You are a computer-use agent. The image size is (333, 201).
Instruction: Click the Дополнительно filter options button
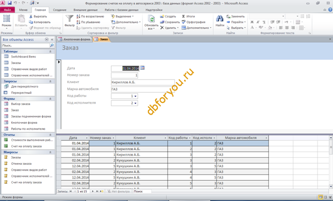click(x=126, y=22)
